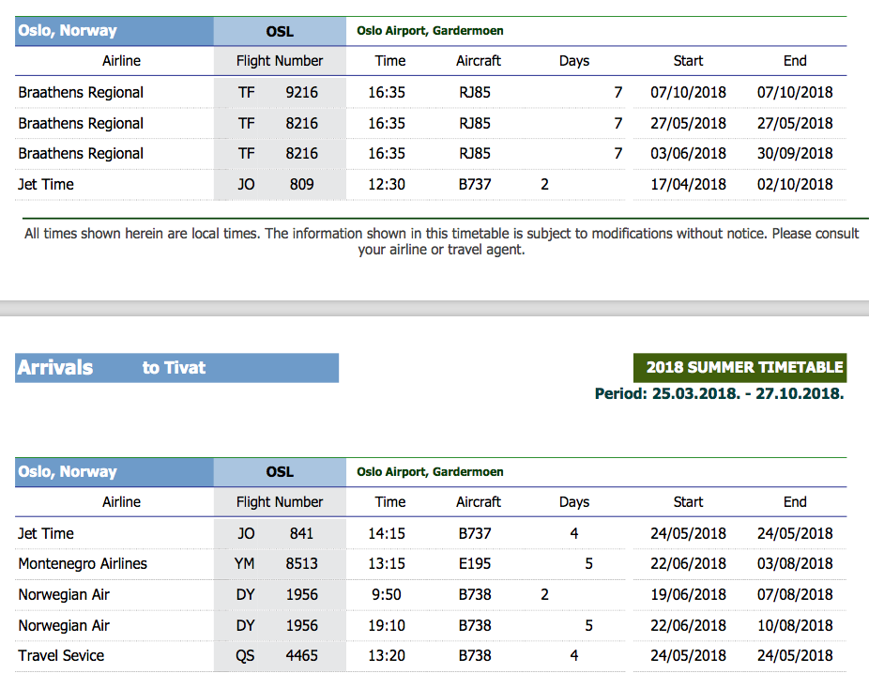
Task: Click the "2018 SUMMER TIMETABLE" banner
Action: click(x=739, y=368)
